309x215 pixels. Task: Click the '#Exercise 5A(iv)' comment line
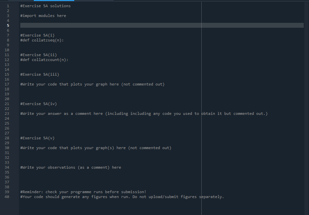(38, 103)
